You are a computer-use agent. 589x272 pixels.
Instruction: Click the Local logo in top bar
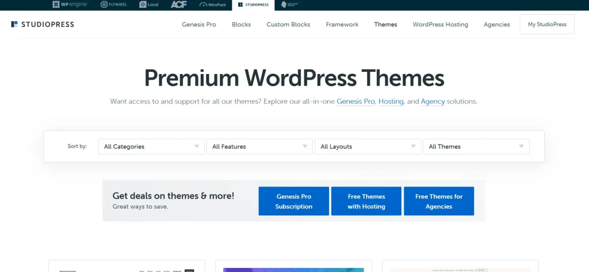(150, 5)
